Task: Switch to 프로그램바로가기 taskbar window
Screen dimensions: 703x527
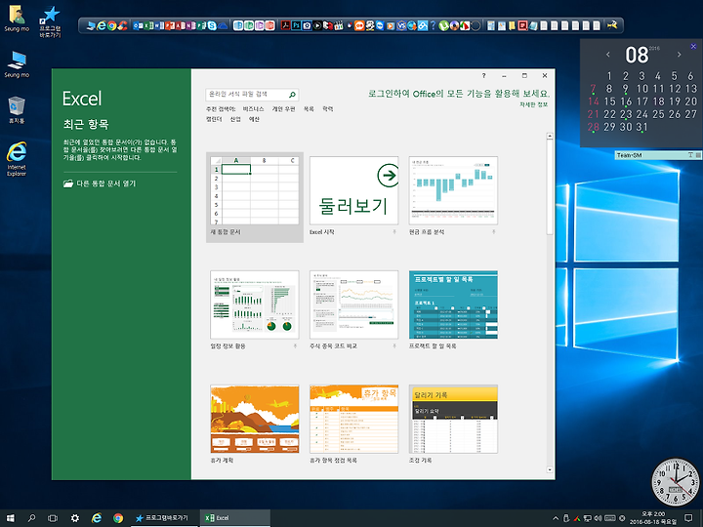Action: point(164,518)
